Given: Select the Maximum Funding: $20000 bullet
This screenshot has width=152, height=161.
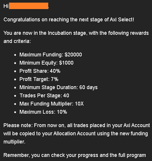Looking at the screenshot, I should point(51,55).
